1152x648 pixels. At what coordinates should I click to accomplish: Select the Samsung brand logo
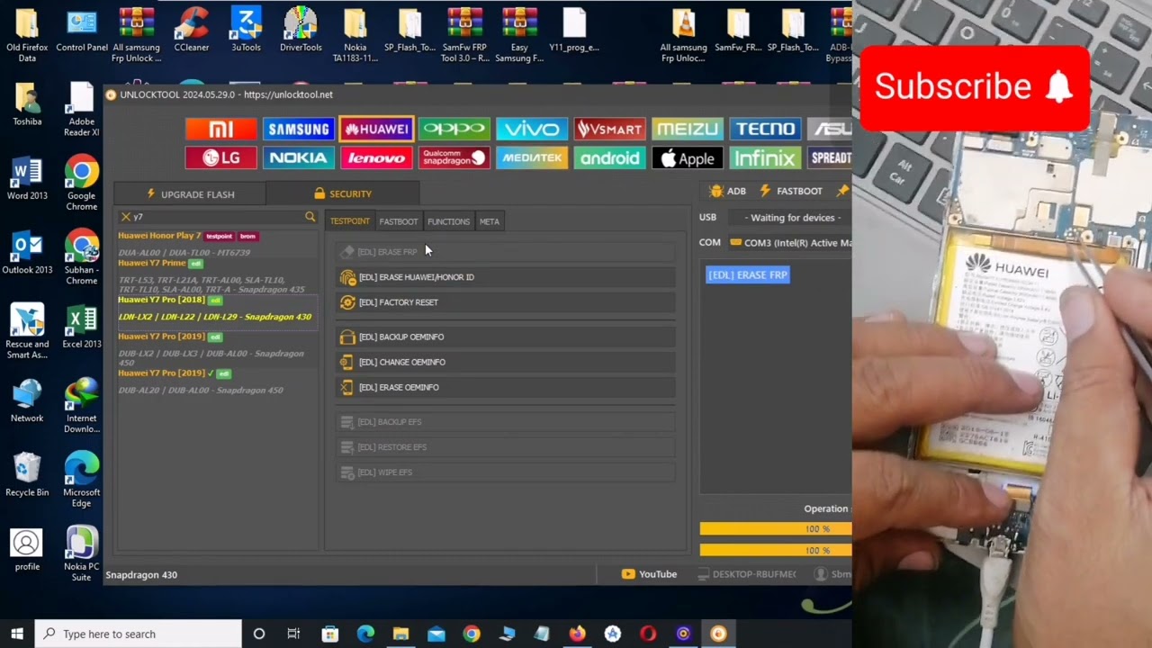coord(298,129)
